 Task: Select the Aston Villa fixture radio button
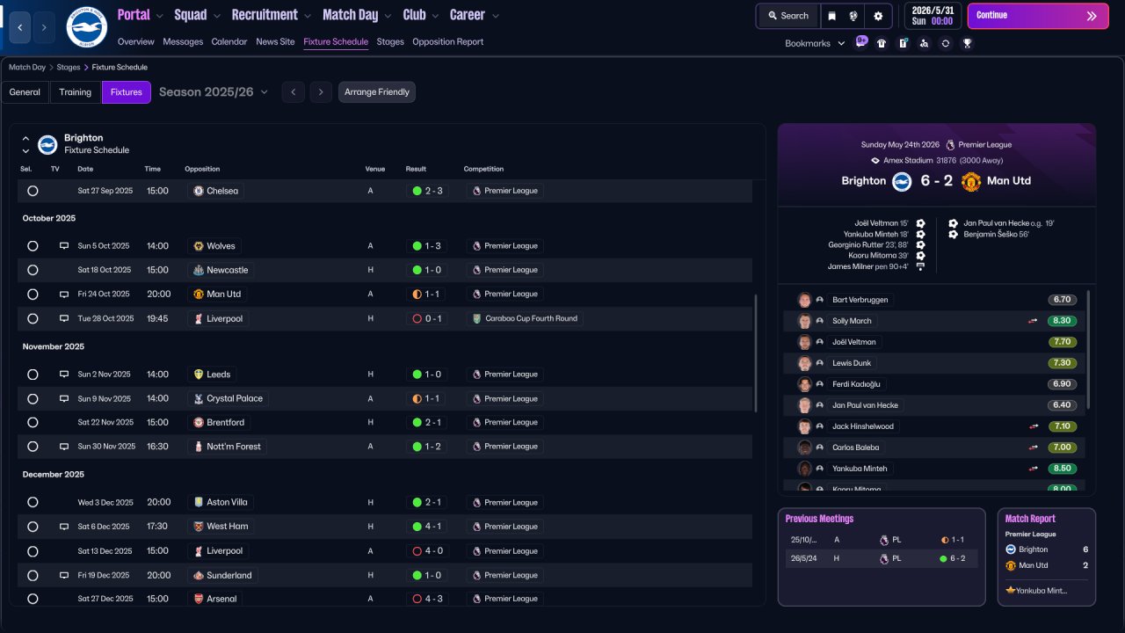[x=33, y=503]
